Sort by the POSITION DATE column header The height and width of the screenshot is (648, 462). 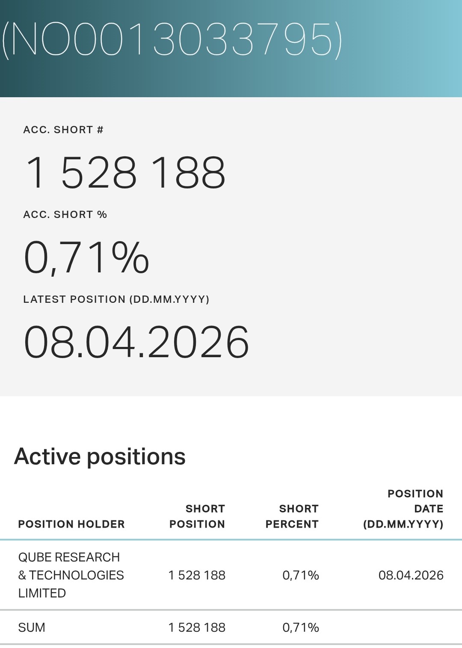pyautogui.click(x=403, y=509)
